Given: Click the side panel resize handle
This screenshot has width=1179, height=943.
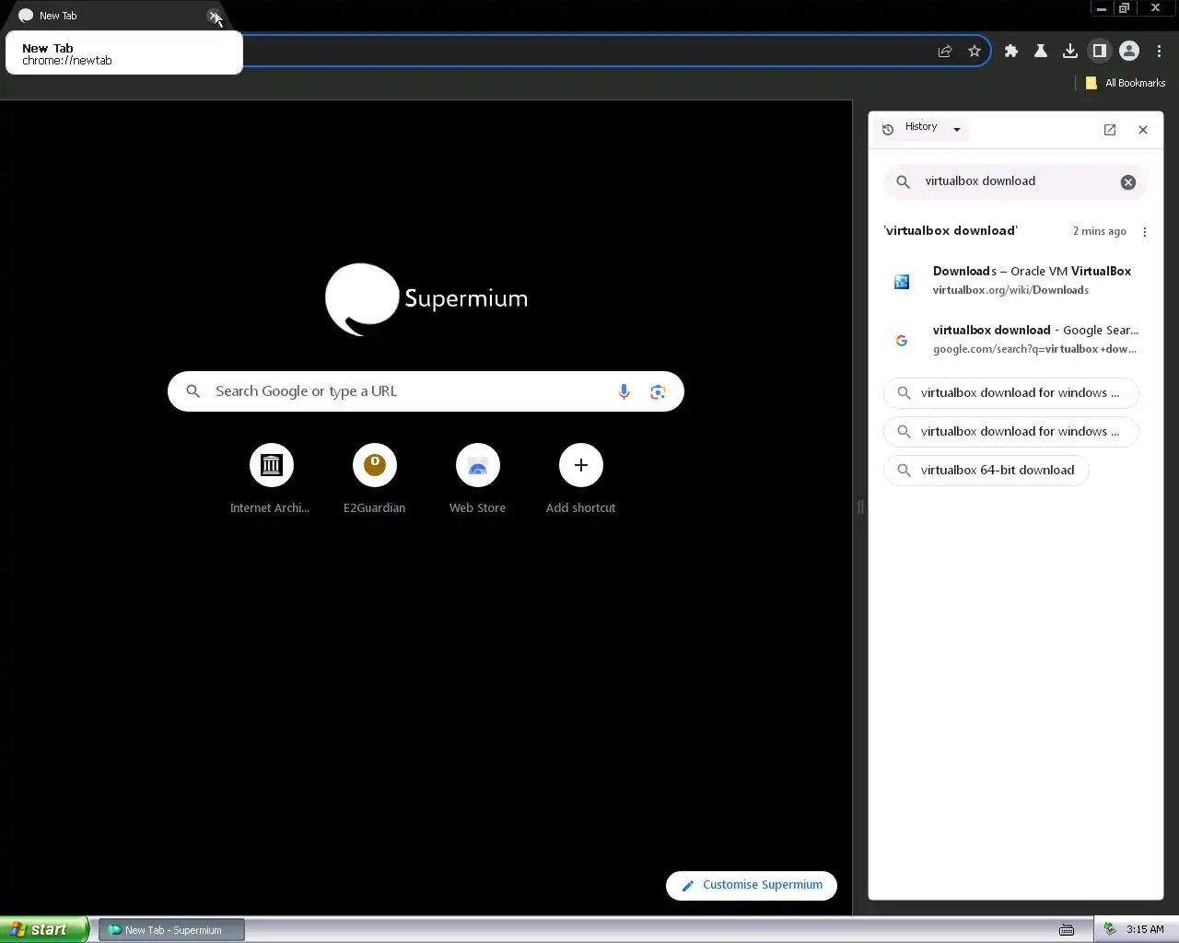Looking at the screenshot, I should [860, 507].
